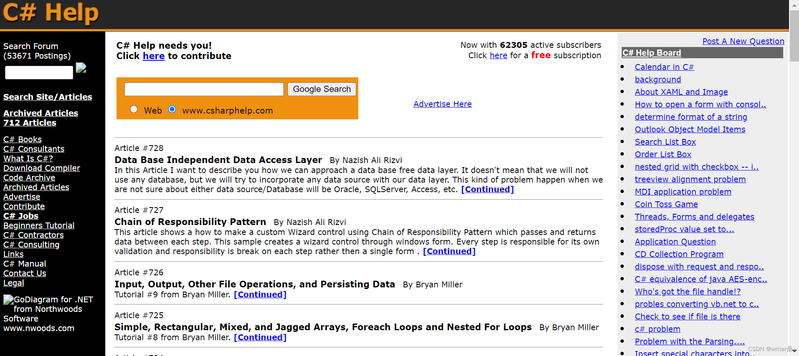The height and width of the screenshot is (356, 799).
Task: Open the Search Site/Articles link
Action: point(48,97)
